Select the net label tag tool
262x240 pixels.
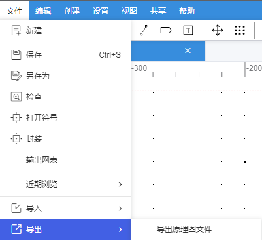pyautogui.click(x=166, y=30)
